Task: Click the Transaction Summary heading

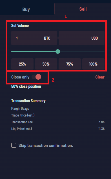Action: tap(28, 101)
